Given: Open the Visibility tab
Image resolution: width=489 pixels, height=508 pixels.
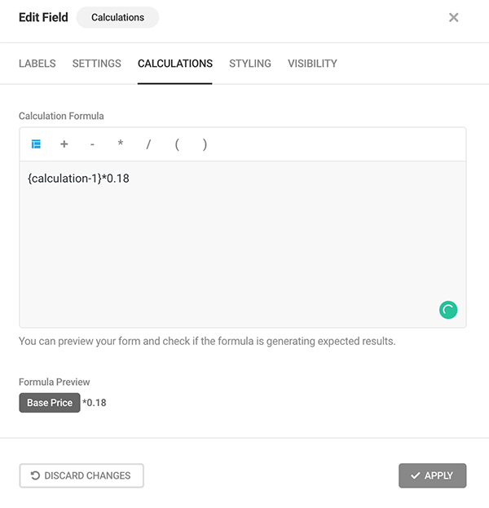Looking at the screenshot, I should click(312, 64).
